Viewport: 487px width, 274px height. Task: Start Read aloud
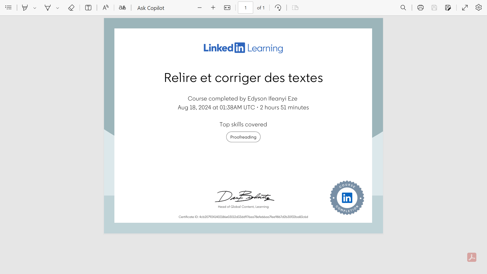tap(106, 8)
